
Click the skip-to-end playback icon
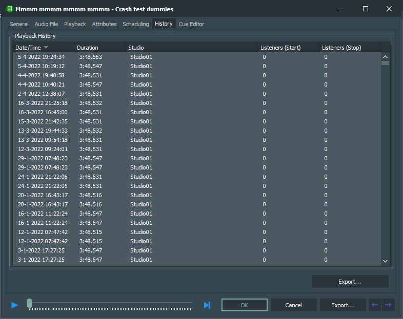pos(207,305)
